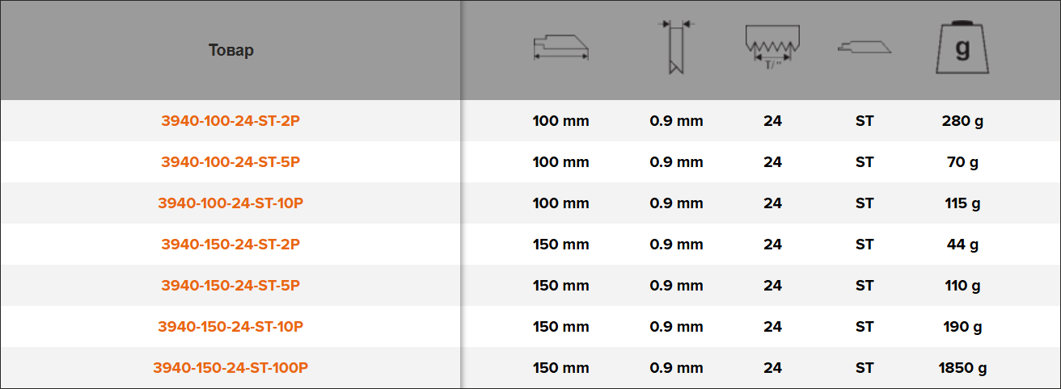
Task: Click the blade type icon
Action: [x=864, y=48]
